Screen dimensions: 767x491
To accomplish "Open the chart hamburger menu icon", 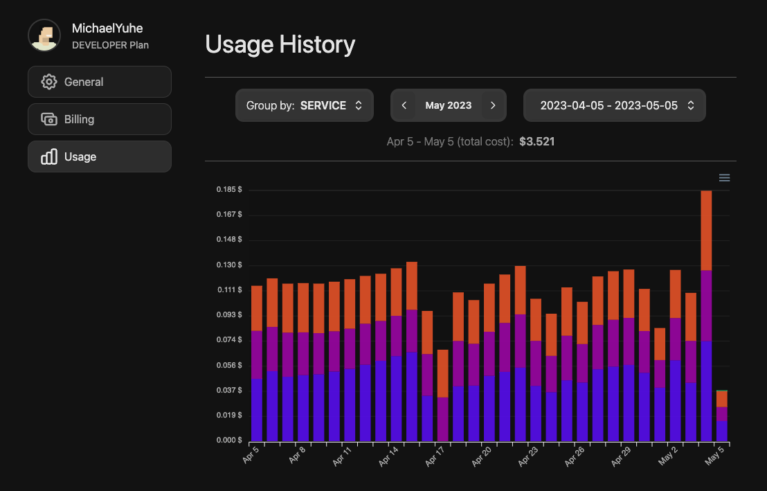I will point(724,178).
